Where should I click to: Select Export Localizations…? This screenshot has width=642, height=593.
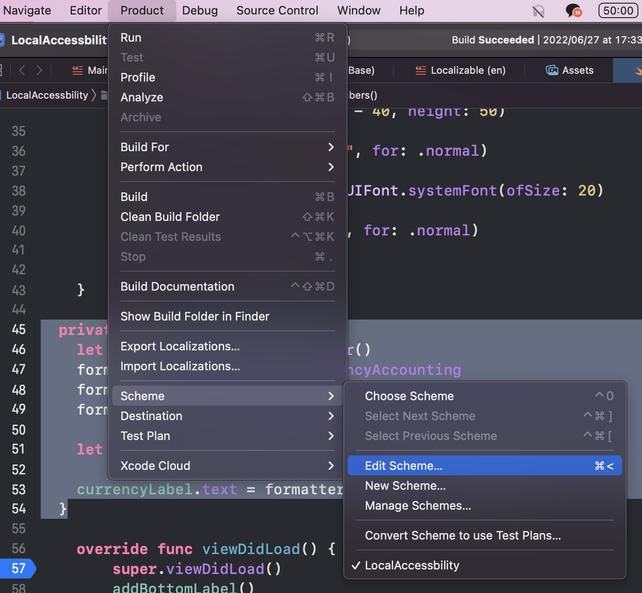click(x=228, y=346)
